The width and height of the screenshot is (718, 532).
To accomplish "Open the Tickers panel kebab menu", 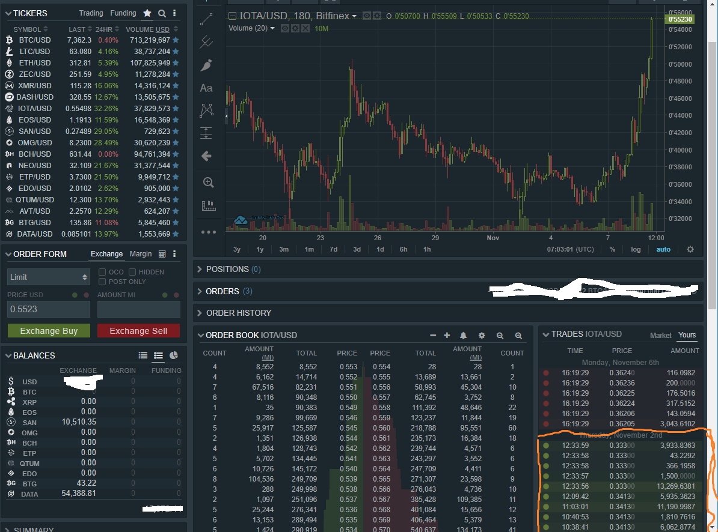I will point(174,13).
